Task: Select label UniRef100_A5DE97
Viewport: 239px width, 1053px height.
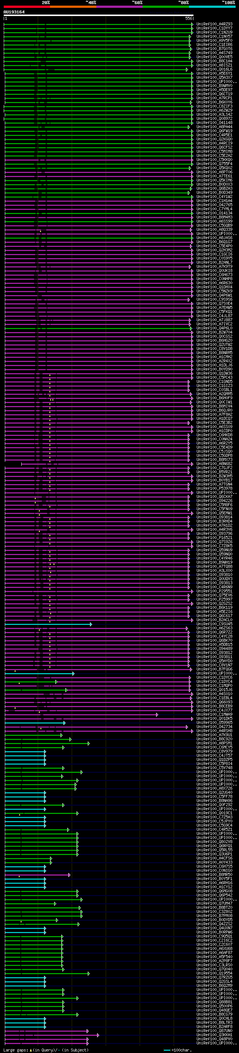Action: pos(214,90)
